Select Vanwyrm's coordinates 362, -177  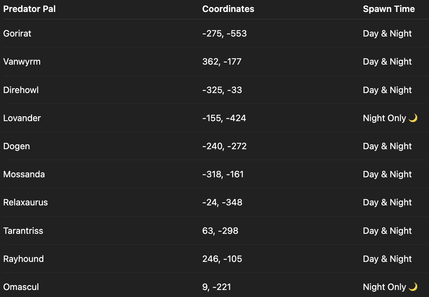coord(222,62)
